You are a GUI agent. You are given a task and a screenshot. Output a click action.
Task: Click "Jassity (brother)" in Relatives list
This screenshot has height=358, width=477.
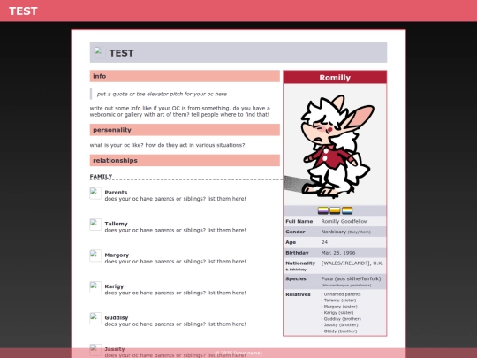(341, 324)
